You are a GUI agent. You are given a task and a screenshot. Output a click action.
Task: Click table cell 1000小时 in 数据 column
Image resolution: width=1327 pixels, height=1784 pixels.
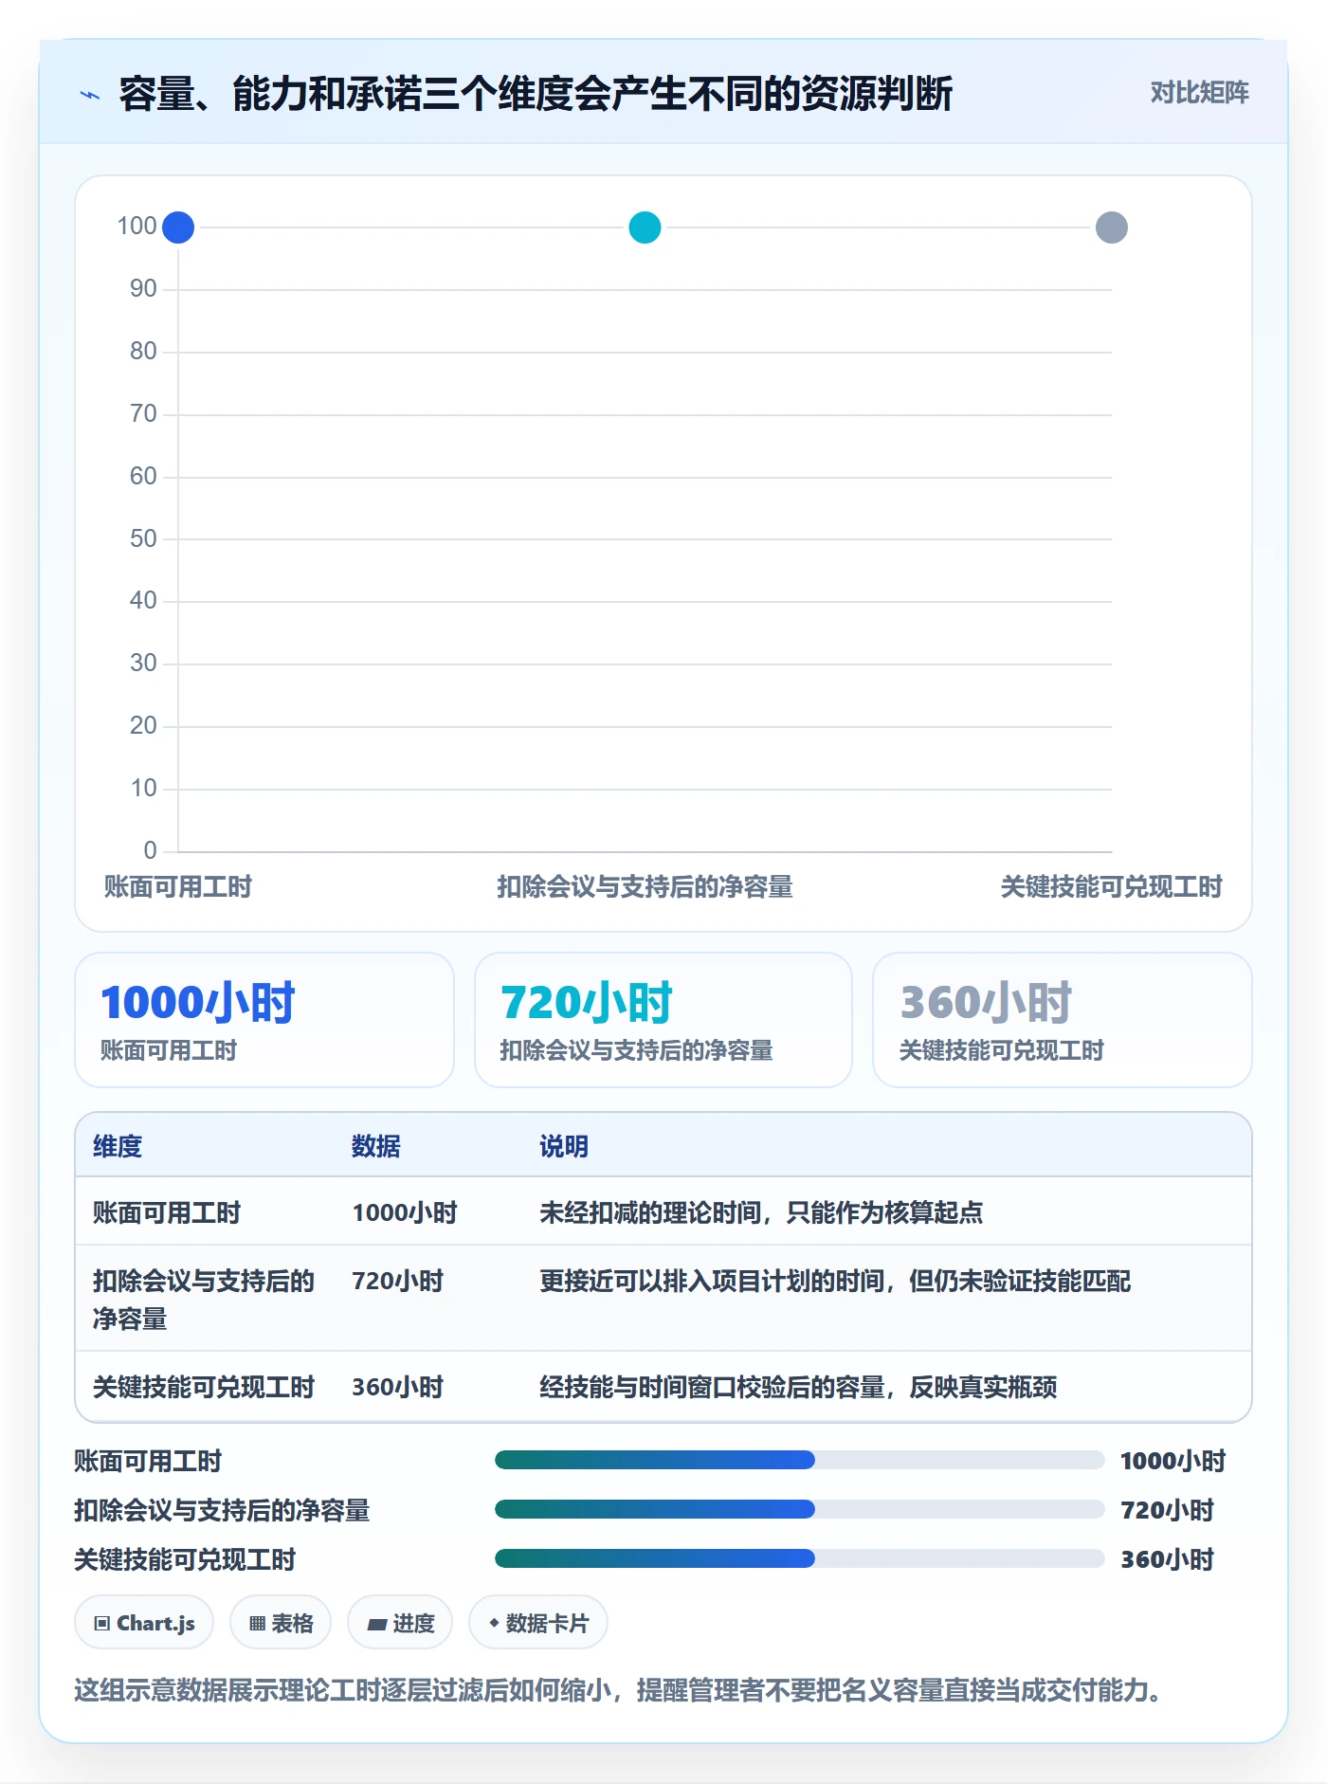click(405, 1212)
